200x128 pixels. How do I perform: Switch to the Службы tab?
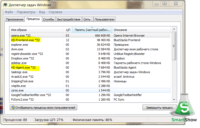coord(49,19)
